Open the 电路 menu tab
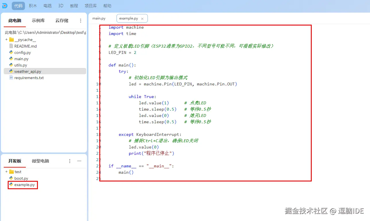Screen dimensions: 370x221 pyautogui.click(x=48, y=6)
